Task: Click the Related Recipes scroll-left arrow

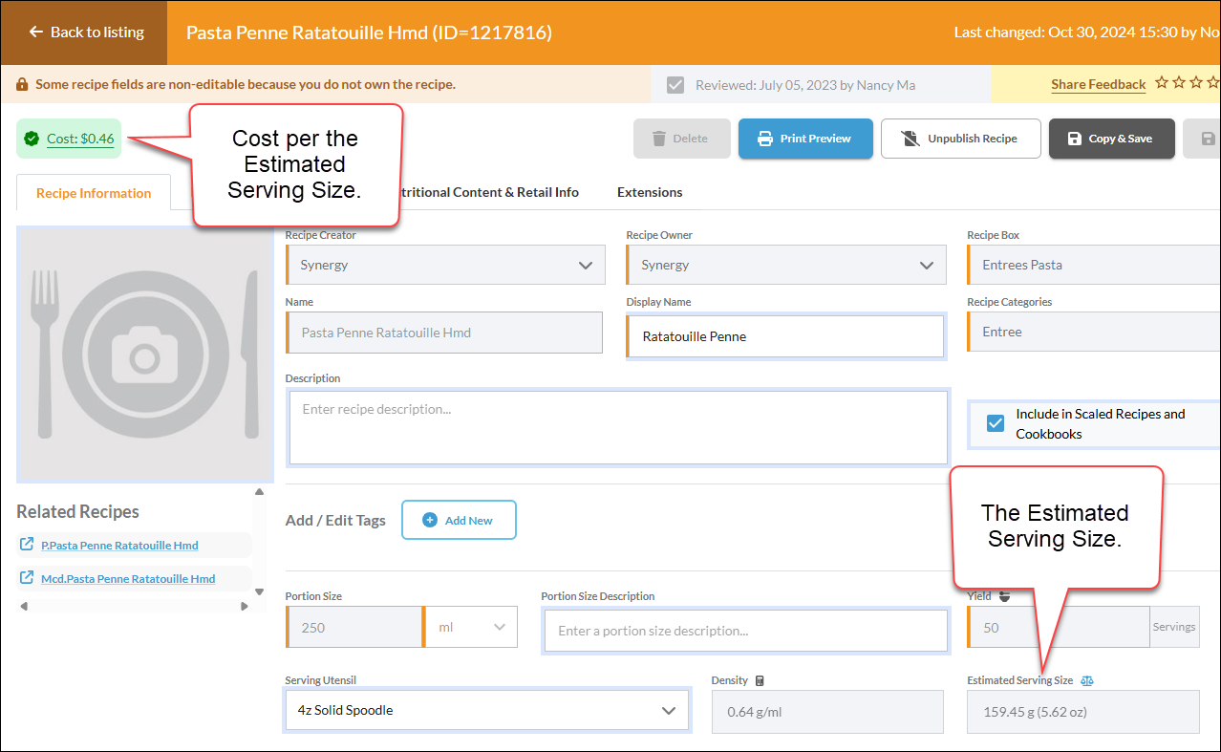Action: [x=23, y=606]
